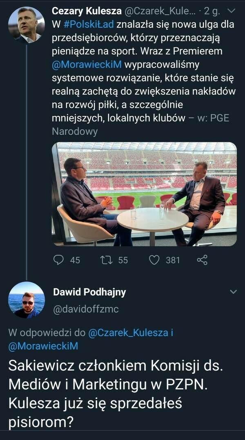
Task: View the stadium meeting photo
Action: 145,194
